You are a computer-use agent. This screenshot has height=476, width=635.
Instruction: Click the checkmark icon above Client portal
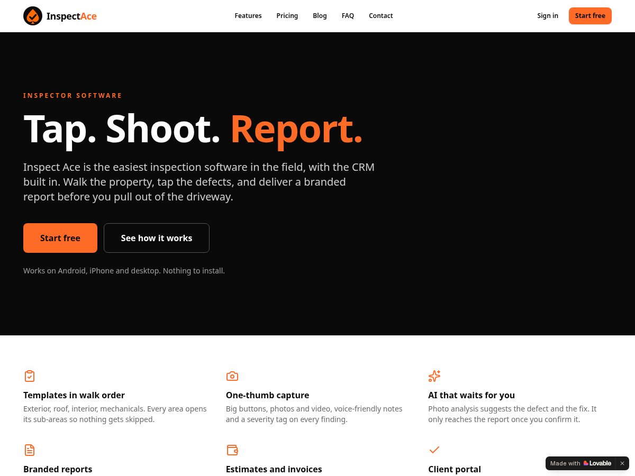tap(434, 450)
